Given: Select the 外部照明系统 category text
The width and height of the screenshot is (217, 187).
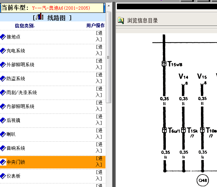Looking at the screenshot, I should tap(20, 65).
